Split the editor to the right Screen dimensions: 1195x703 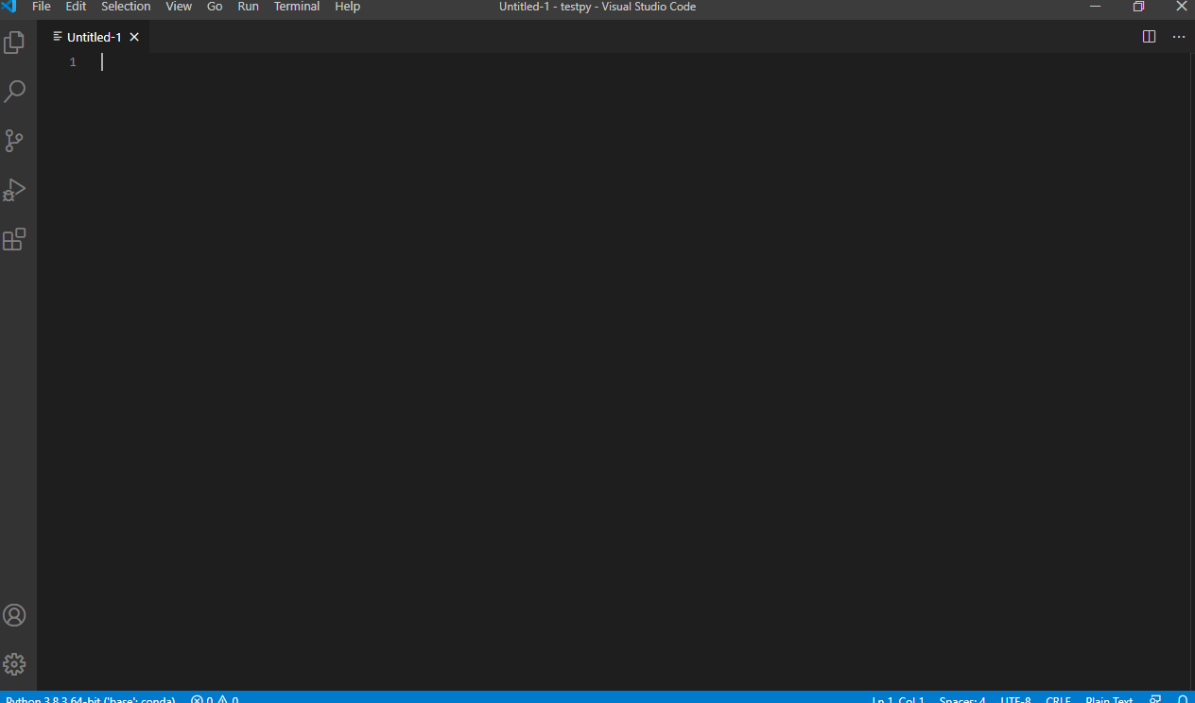(1150, 37)
